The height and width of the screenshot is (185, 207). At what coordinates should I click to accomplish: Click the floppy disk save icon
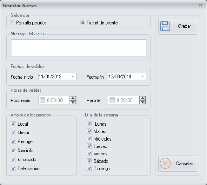pos(165,26)
